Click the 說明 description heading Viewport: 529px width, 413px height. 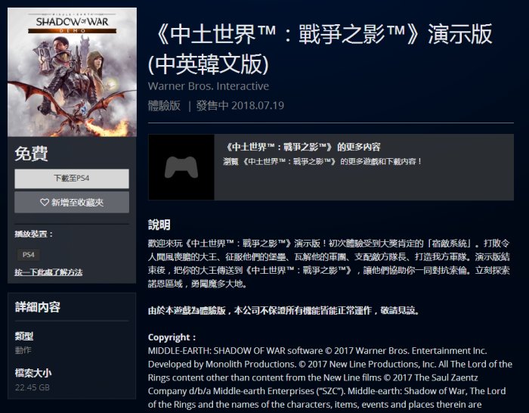(x=159, y=225)
